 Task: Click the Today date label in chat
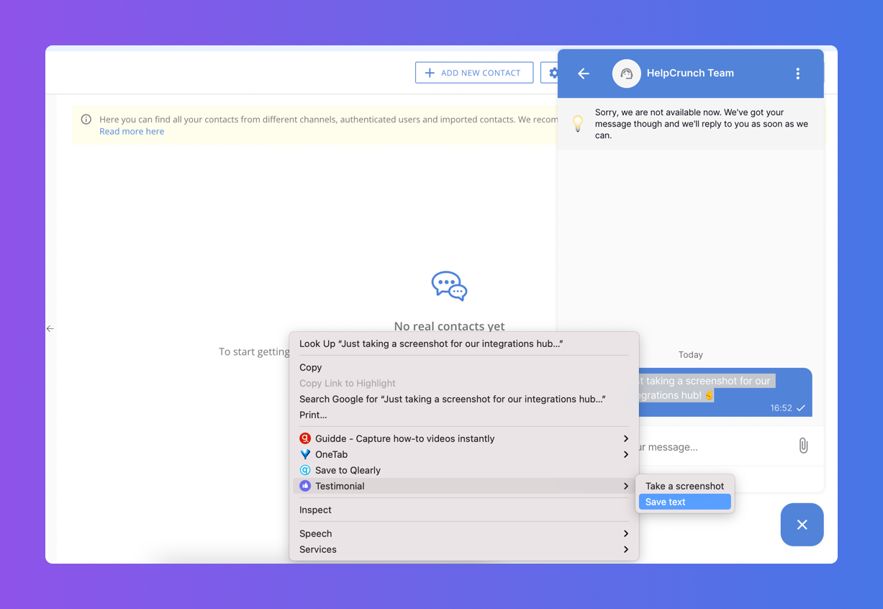click(x=691, y=355)
